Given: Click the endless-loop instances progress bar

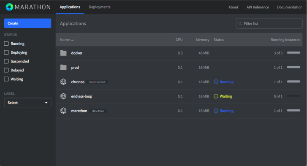Looking at the screenshot, I should click(x=293, y=96).
